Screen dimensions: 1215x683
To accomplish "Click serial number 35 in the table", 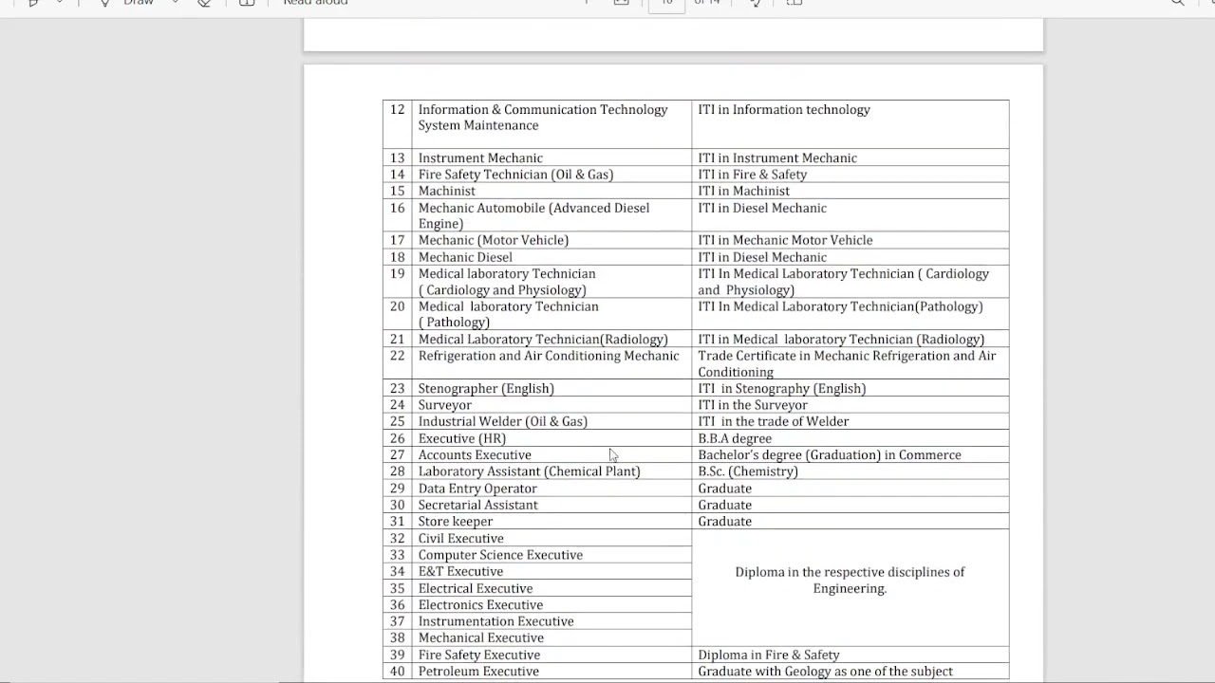I will tap(397, 588).
